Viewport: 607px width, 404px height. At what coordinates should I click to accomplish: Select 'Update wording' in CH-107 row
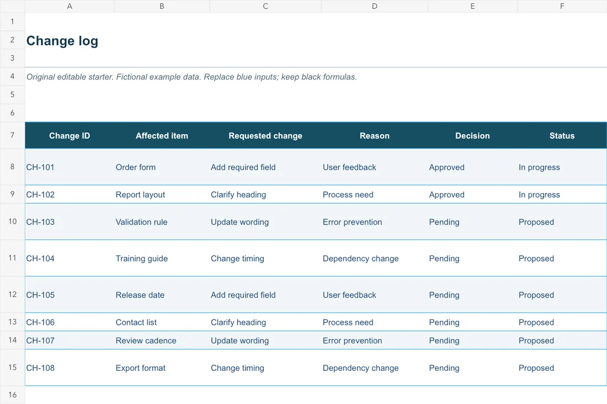(265, 341)
